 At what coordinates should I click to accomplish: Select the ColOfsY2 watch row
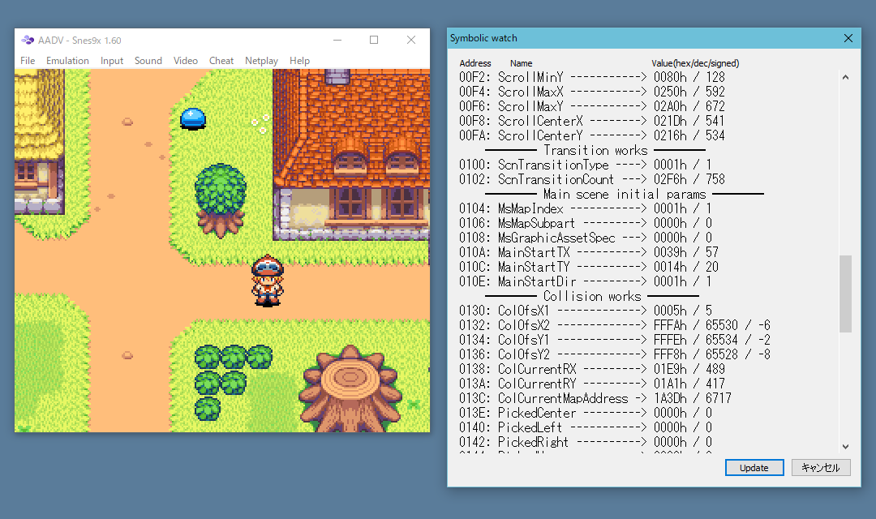pyautogui.click(x=615, y=354)
